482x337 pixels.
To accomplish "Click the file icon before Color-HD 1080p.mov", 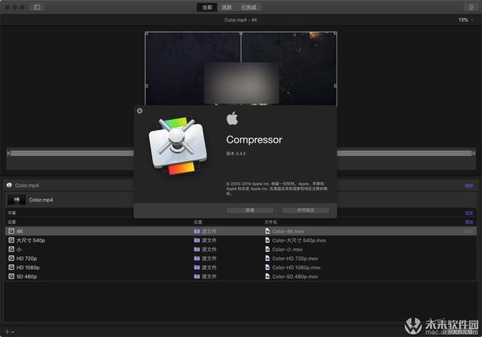I will (267, 267).
